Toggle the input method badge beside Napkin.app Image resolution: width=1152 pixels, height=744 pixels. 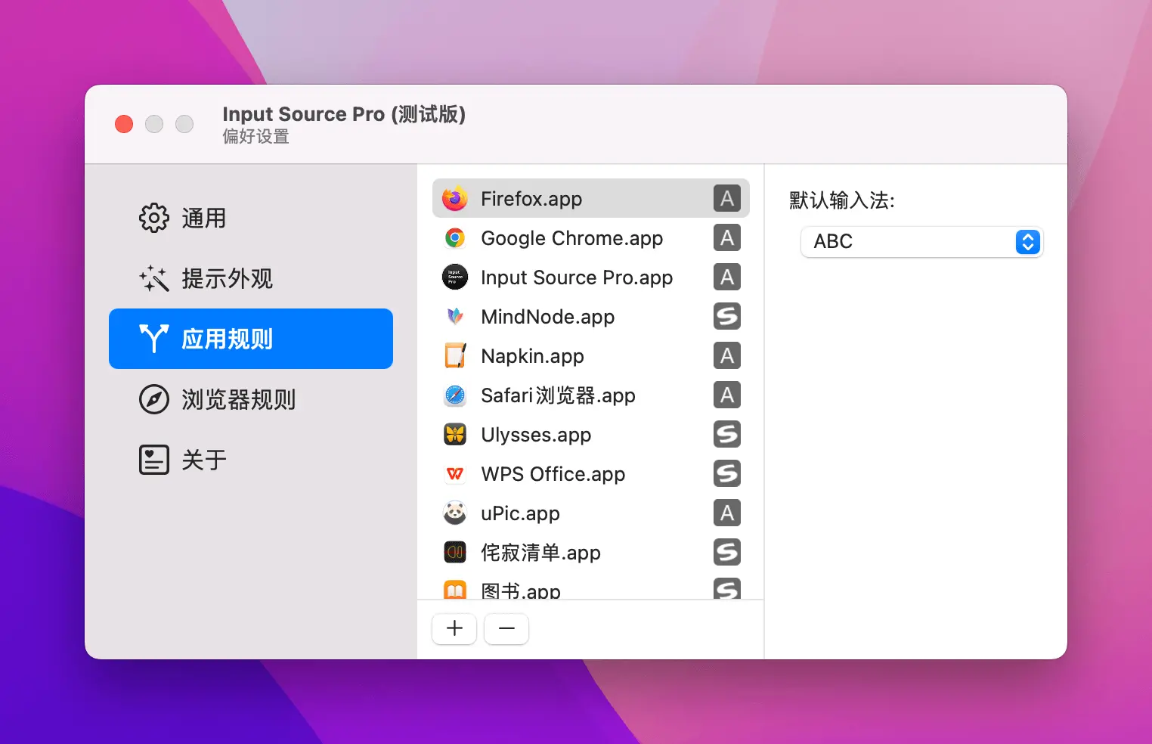click(726, 355)
